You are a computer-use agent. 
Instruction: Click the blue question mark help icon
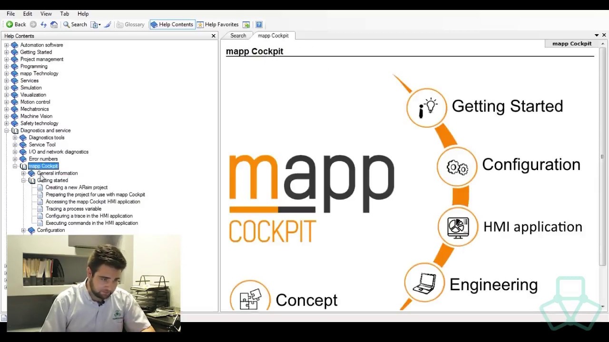(x=259, y=24)
